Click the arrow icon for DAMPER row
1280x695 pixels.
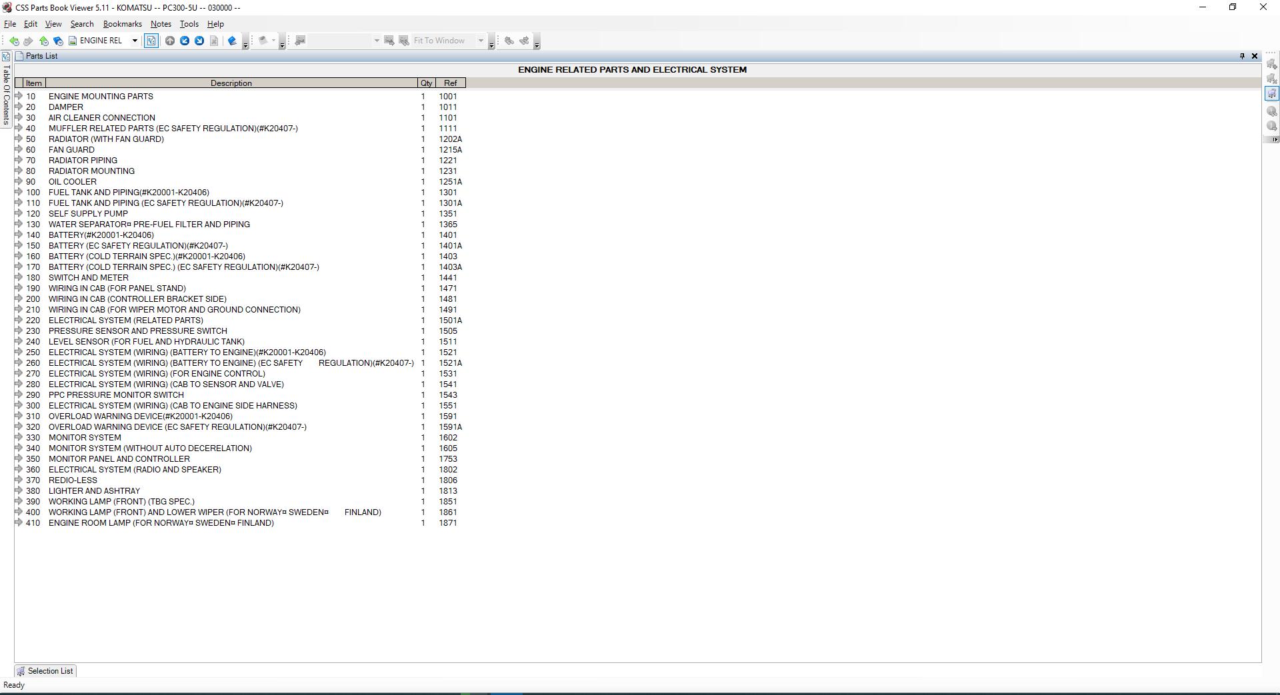(19, 107)
